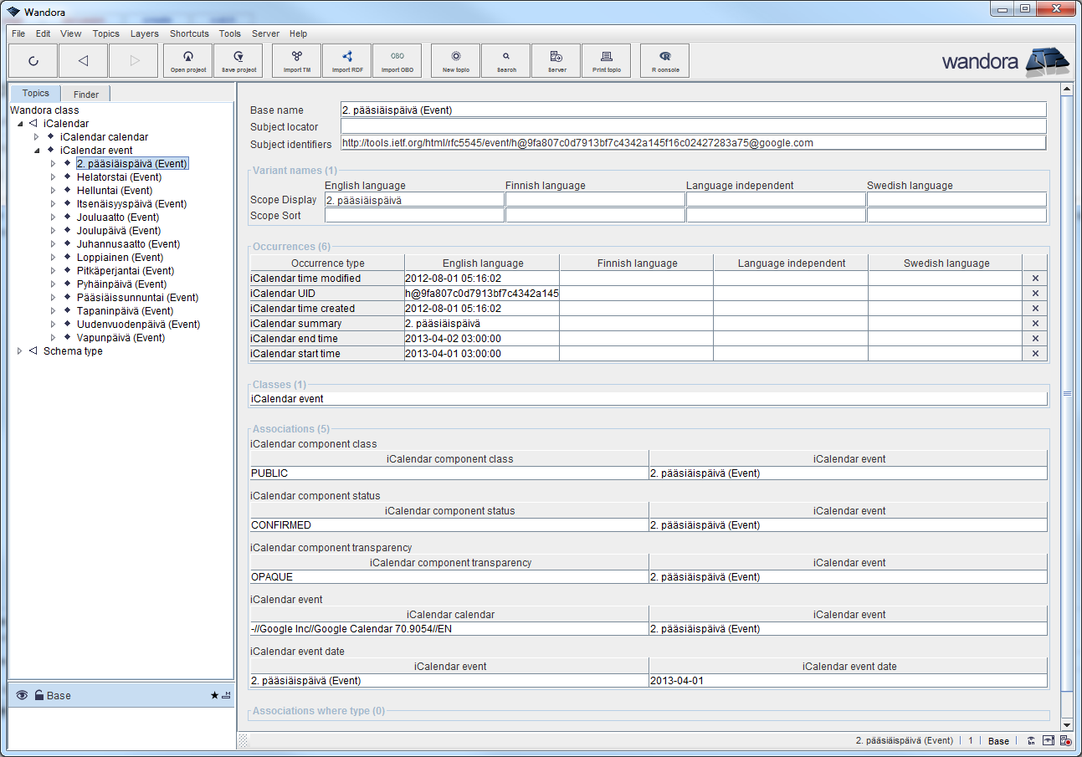This screenshot has height=757, width=1082.
Task: Expand the Helatorstai (Event) tree item
Action: pos(53,176)
